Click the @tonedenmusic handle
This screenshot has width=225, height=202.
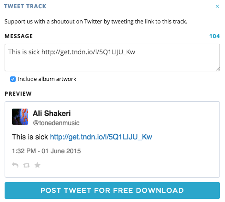pyautogui.click(x=56, y=123)
